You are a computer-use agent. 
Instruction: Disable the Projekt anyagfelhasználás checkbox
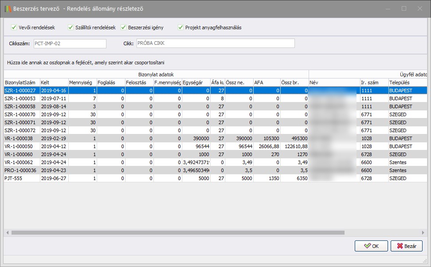tap(180, 27)
